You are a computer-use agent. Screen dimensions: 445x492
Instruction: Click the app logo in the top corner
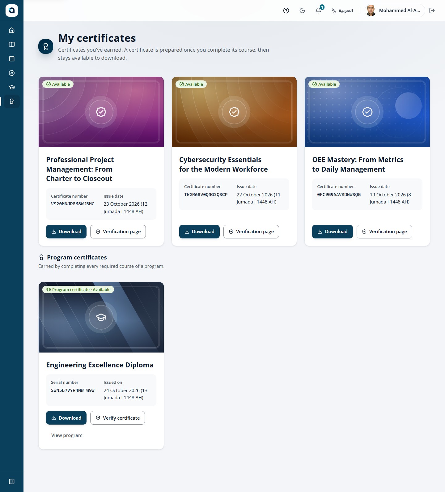[x=12, y=11]
